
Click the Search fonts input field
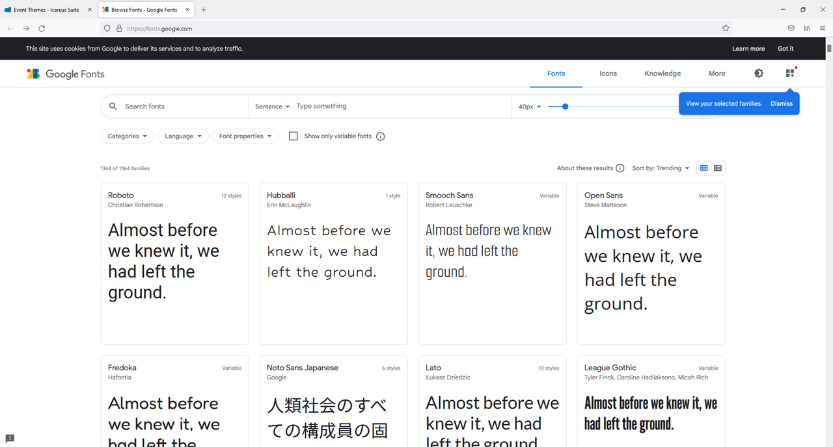182,107
